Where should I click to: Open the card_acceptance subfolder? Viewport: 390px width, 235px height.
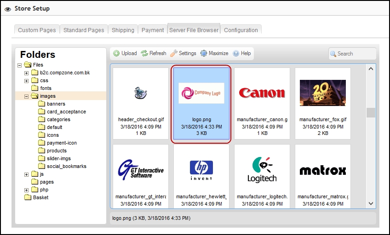click(x=62, y=112)
